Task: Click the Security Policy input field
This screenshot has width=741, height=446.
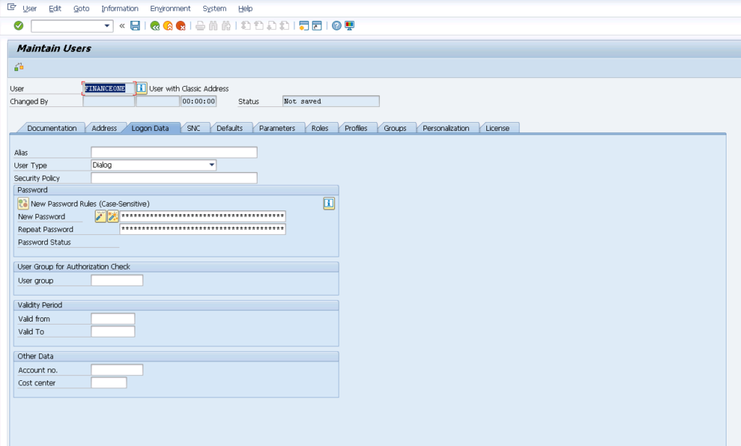Action: [x=174, y=178]
